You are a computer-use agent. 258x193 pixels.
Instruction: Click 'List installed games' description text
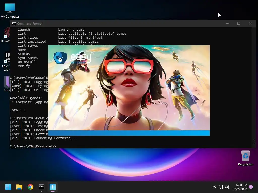point(78,42)
